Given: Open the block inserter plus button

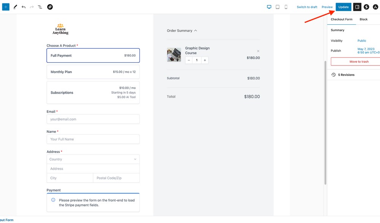Looking at the screenshot, I should coord(6,7).
